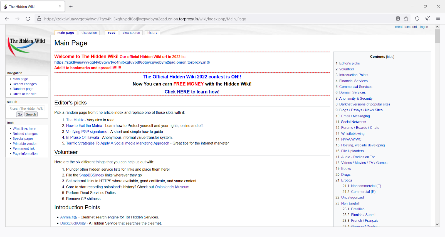Go back to the previous page
The width and height of the screenshot is (445, 237).
7,19
